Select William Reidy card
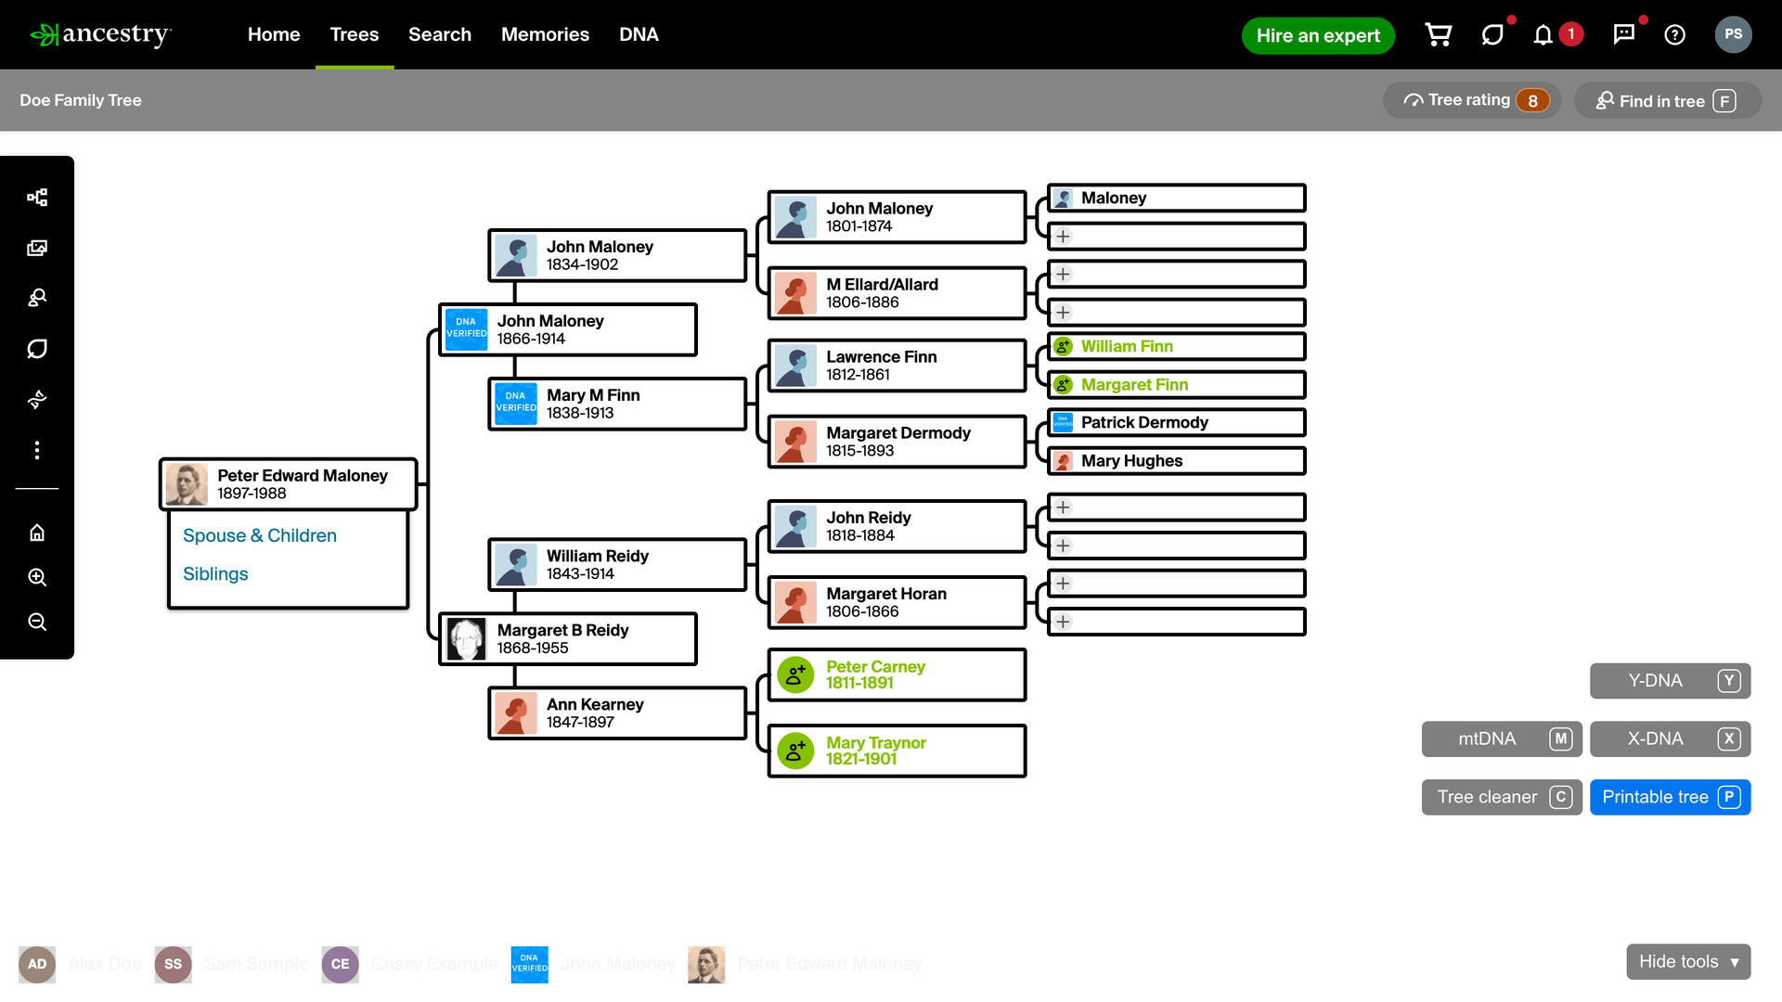This screenshot has width=1782, height=1002. (617, 565)
